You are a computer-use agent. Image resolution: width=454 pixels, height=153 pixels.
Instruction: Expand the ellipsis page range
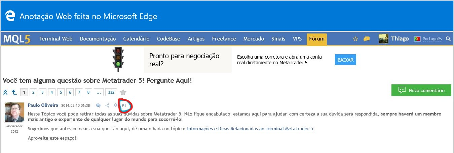point(99,92)
